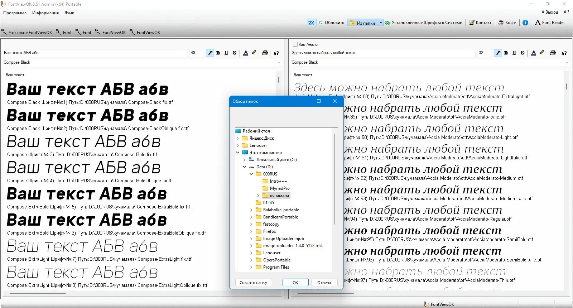This screenshot has width=573, height=308.
Task: Click the last FontViewOK link in the links bar
Action: [145, 33]
